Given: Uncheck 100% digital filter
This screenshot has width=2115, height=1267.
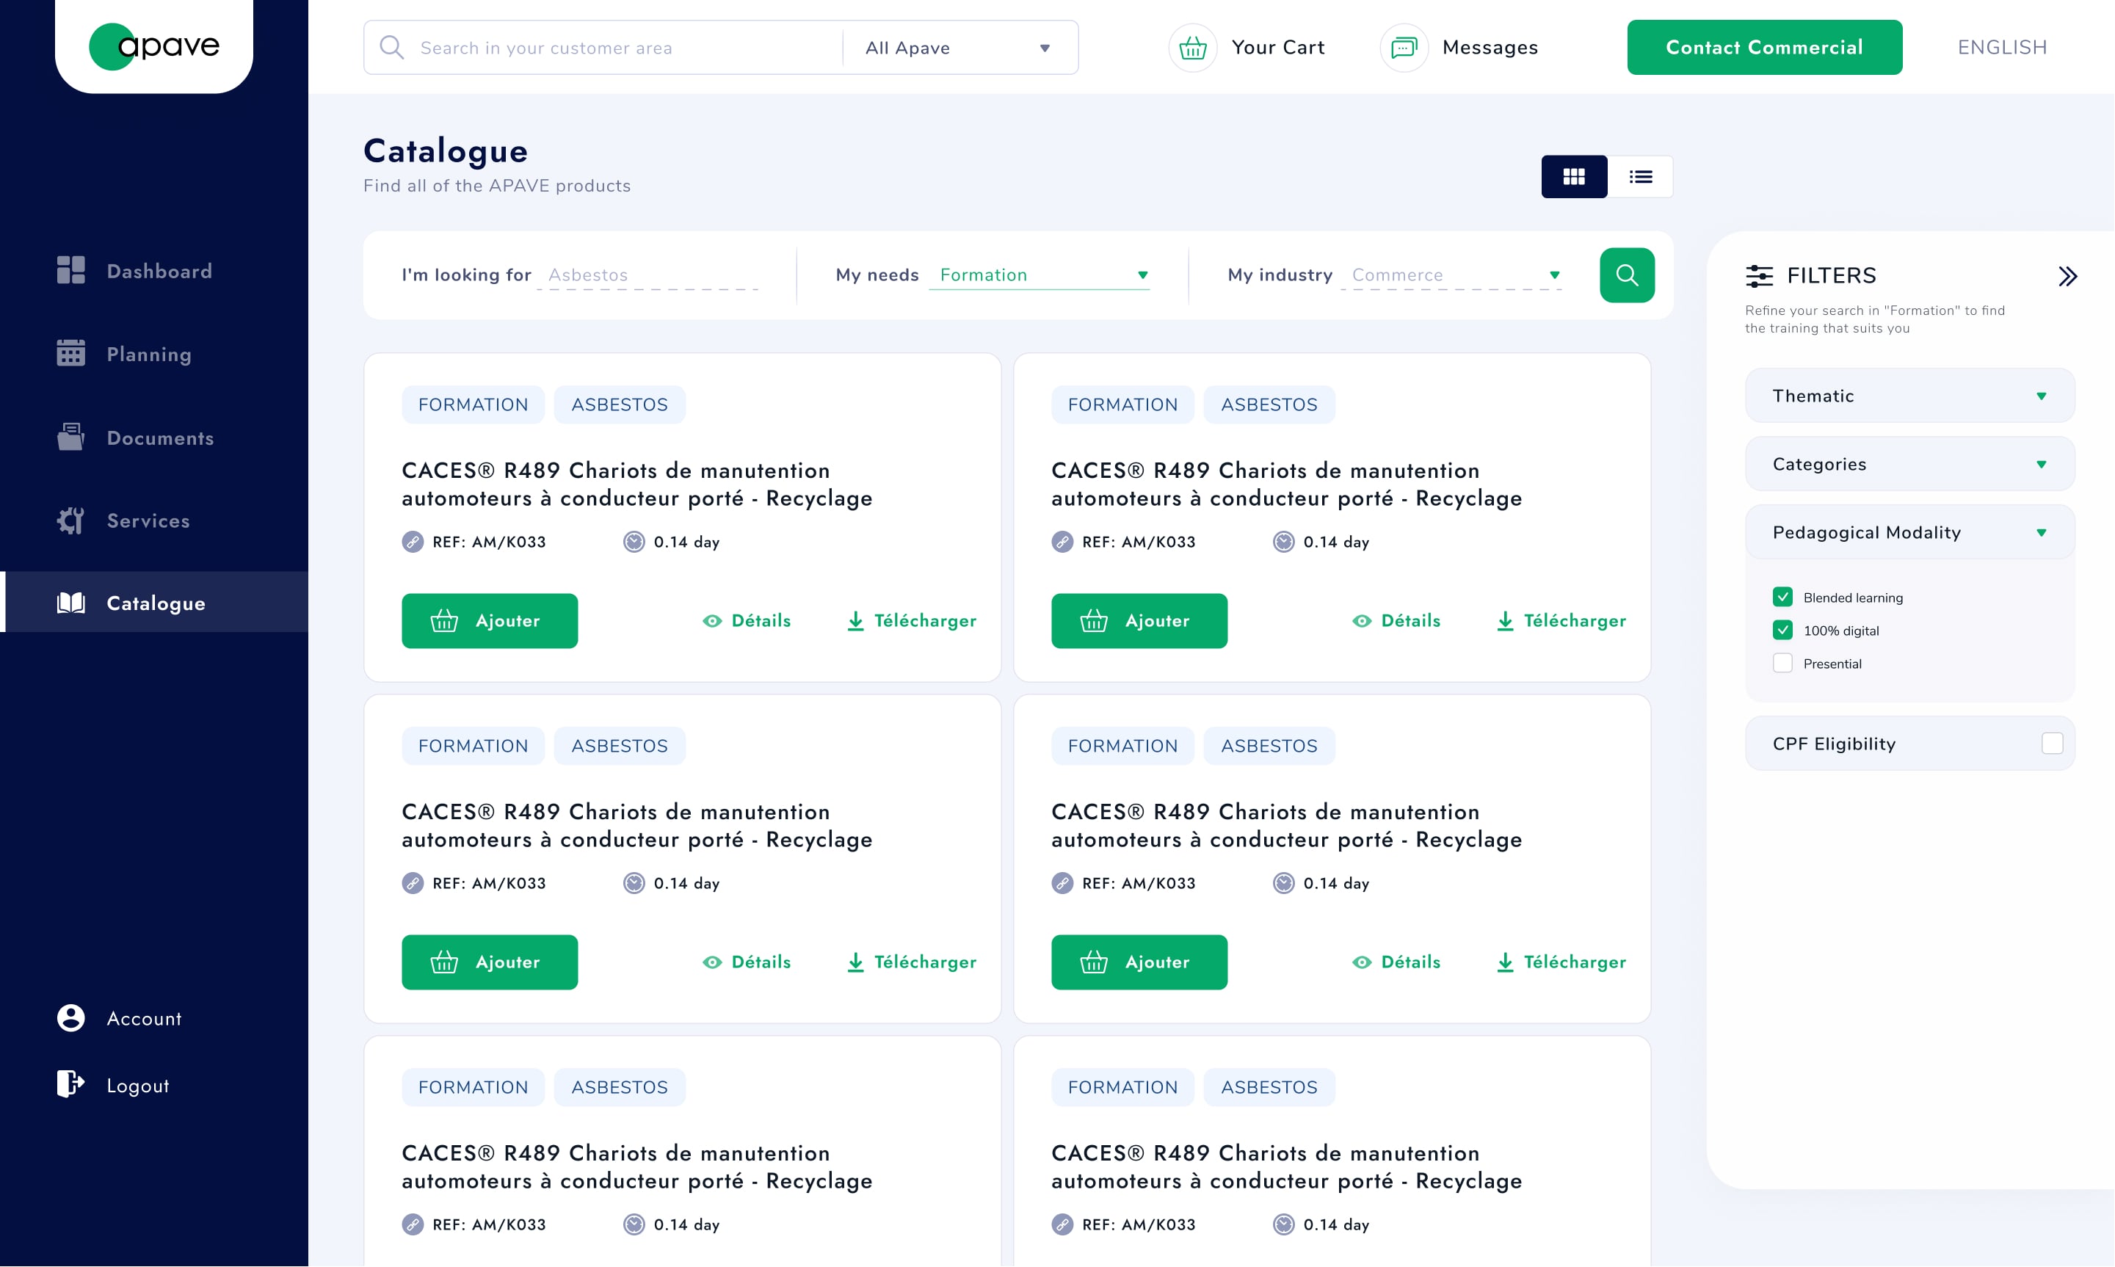Looking at the screenshot, I should [x=1782, y=630].
